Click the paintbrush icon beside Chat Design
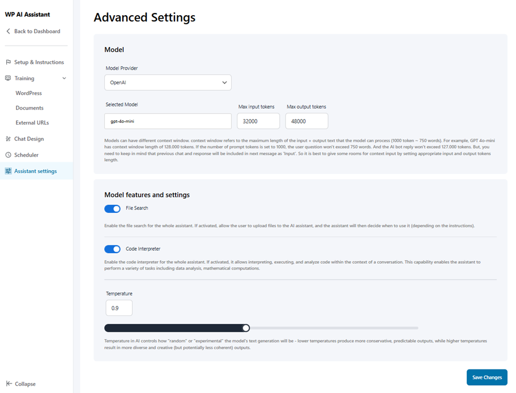The width and height of the screenshot is (516, 393). coord(8,139)
